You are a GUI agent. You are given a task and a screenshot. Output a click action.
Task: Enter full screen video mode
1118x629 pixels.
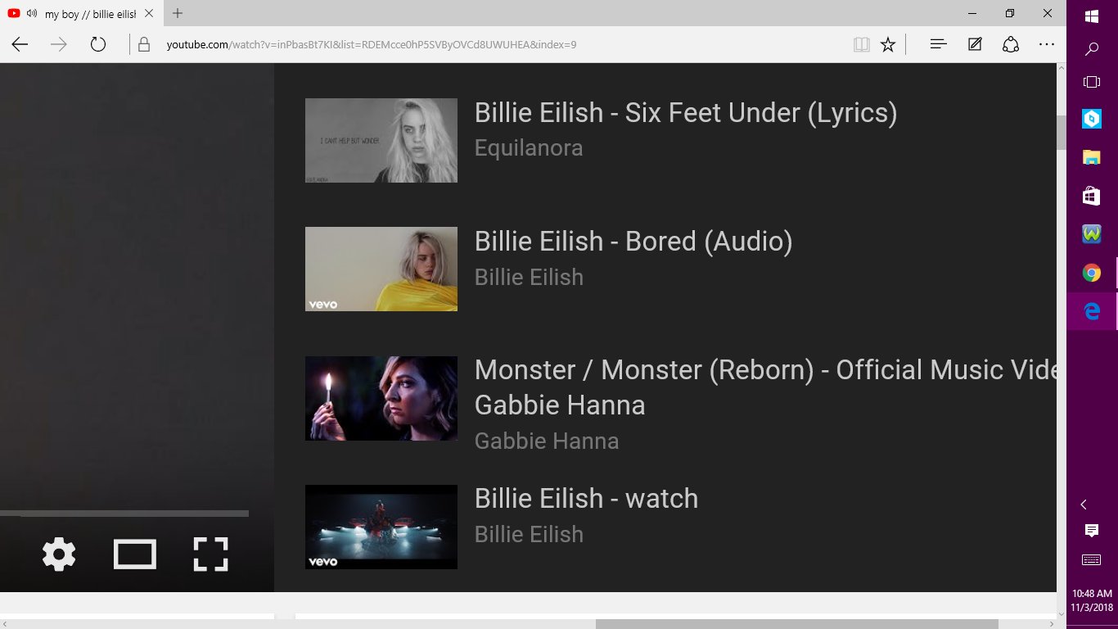[210, 554]
